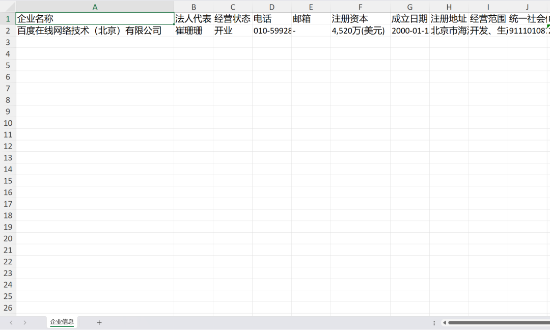Click header cell 电话
550x330 pixels.
click(x=272, y=18)
